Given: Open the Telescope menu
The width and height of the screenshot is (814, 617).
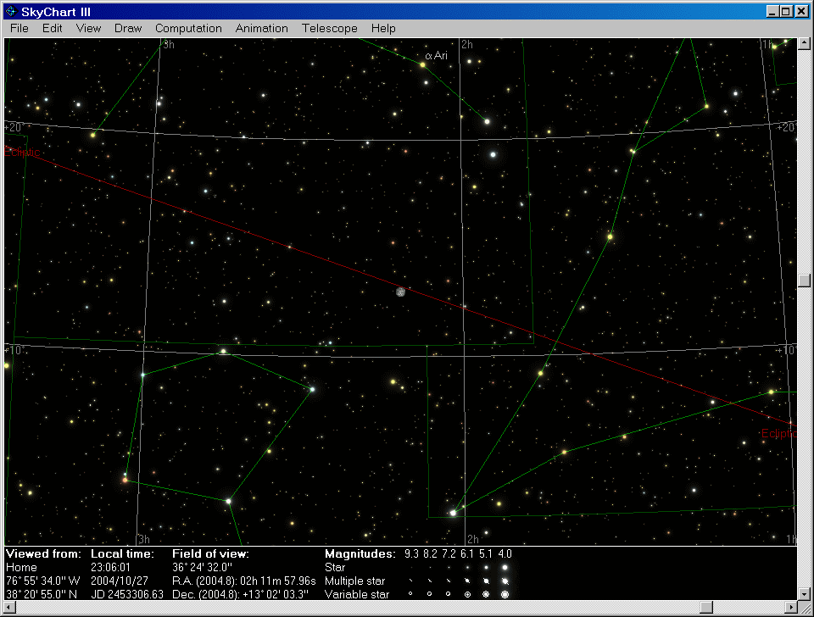Looking at the screenshot, I should click(330, 28).
